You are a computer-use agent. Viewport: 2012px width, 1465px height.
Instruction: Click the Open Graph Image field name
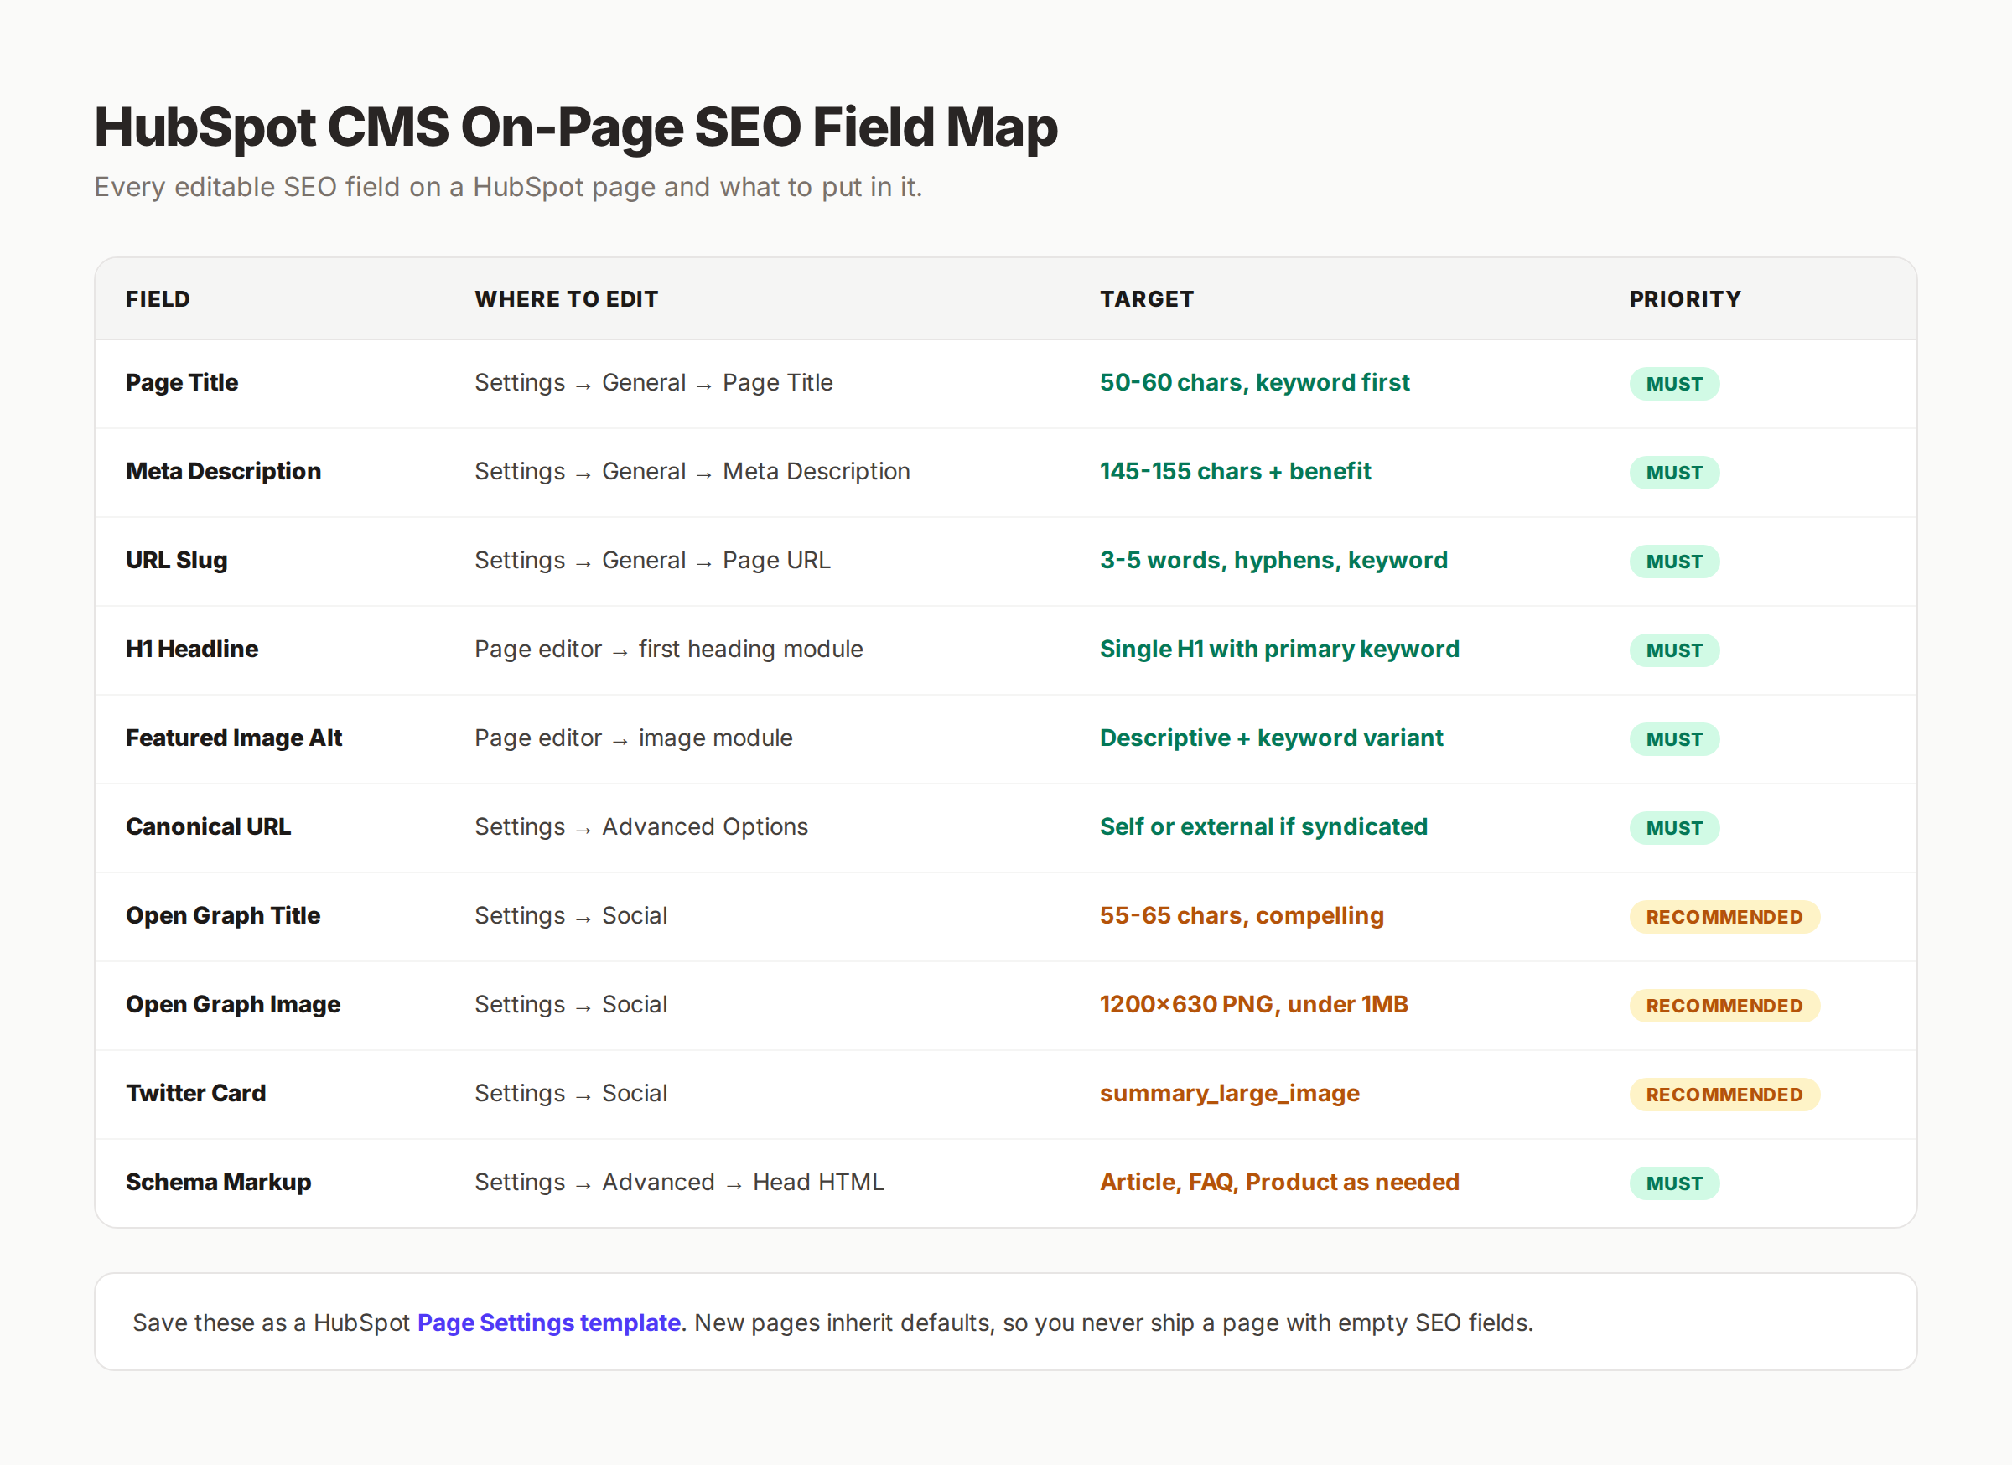point(233,1004)
